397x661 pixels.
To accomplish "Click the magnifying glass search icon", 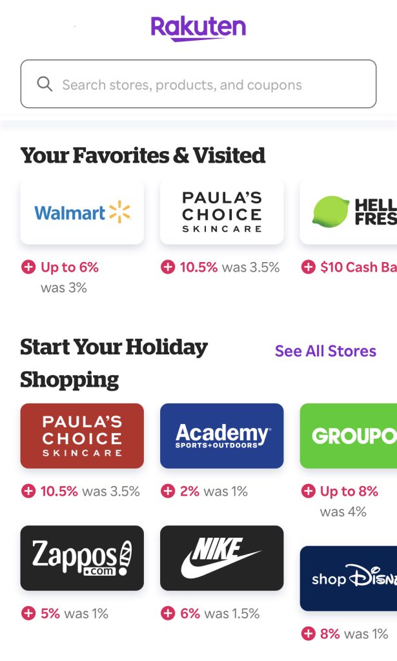I will point(45,85).
